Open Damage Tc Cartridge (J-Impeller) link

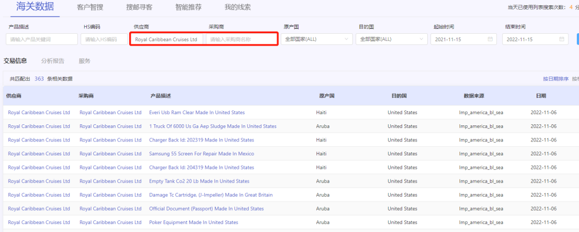(x=211, y=194)
